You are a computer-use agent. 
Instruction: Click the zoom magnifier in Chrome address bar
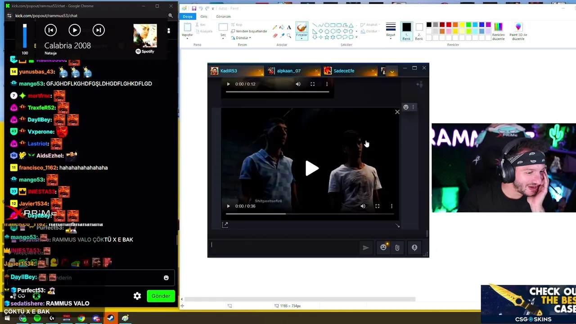click(171, 16)
